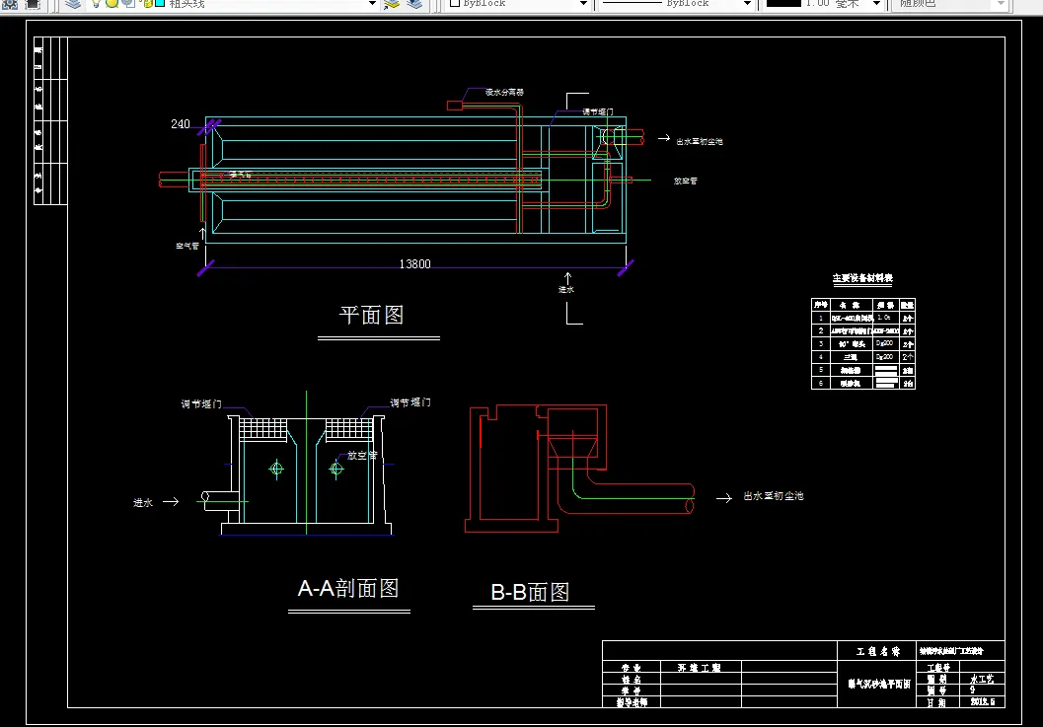Viewport: 1043px width, 727px height.
Task: Expand the 粗实线 layer dropdown list
Action: point(373,4)
